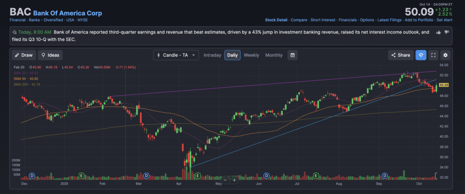
Task: Click the thumbs up icon on news summary
Action: [438, 32]
